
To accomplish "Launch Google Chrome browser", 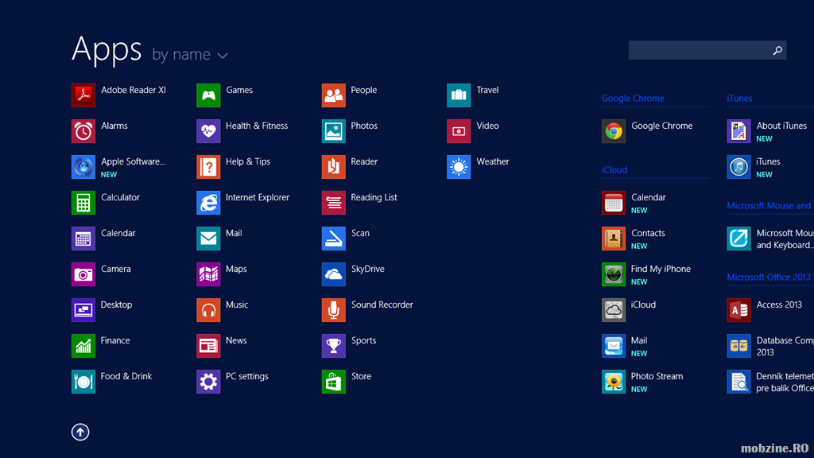I will click(647, 131).
